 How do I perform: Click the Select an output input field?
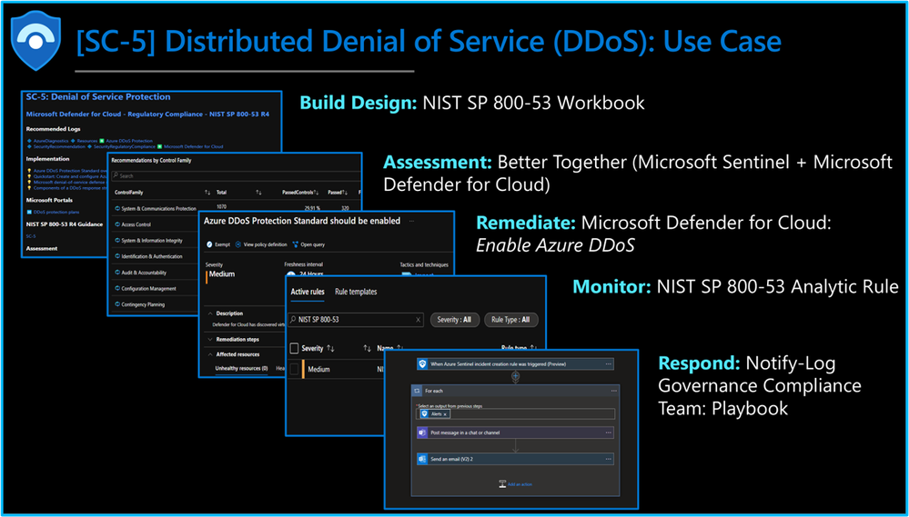click(515, 414)
